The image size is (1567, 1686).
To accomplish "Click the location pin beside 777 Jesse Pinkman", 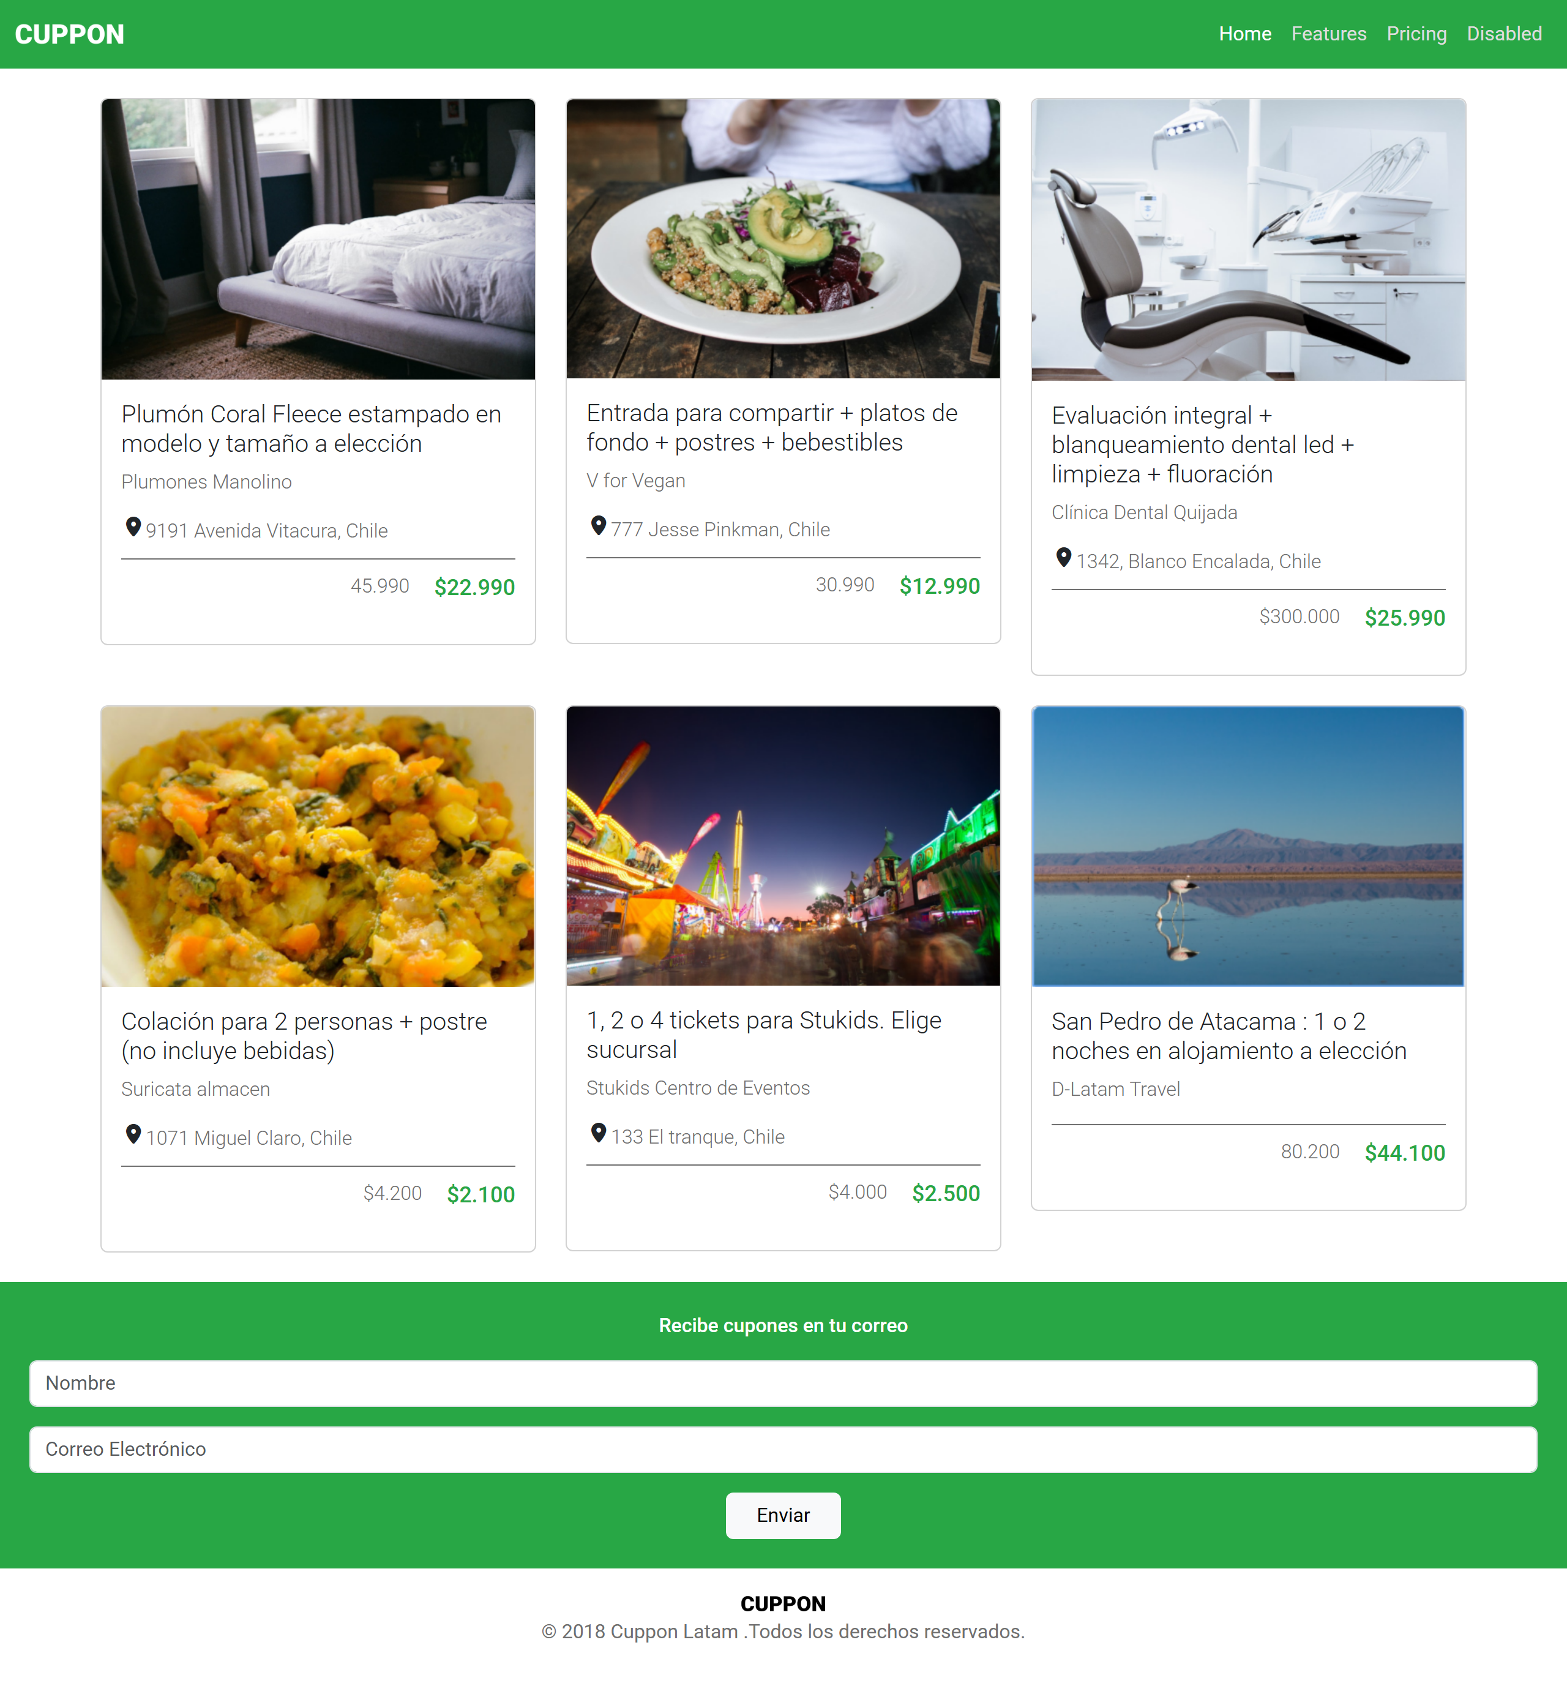I will pos(599,526).
